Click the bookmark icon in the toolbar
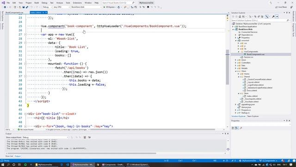 [148, 7]
